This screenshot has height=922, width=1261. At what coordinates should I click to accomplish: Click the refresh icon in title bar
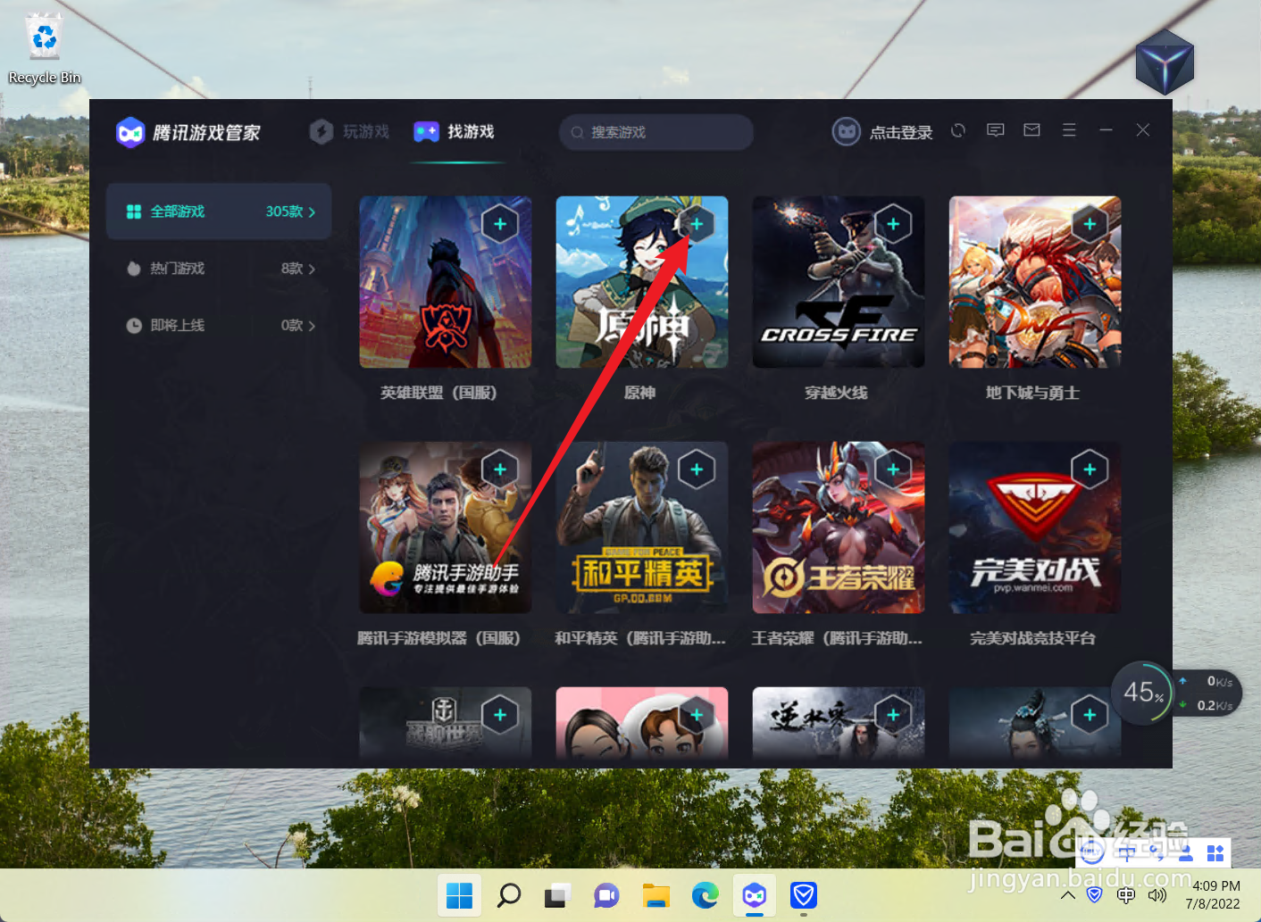pos(958,130)
